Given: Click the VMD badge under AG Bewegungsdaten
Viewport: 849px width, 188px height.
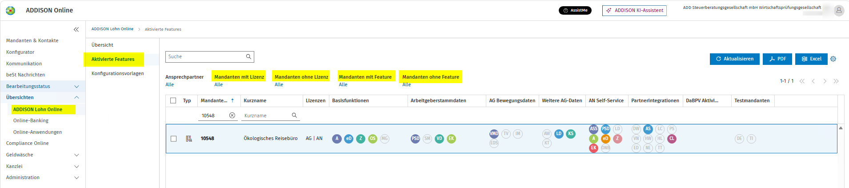Looking at the screenshot, I should coord(494,133).
